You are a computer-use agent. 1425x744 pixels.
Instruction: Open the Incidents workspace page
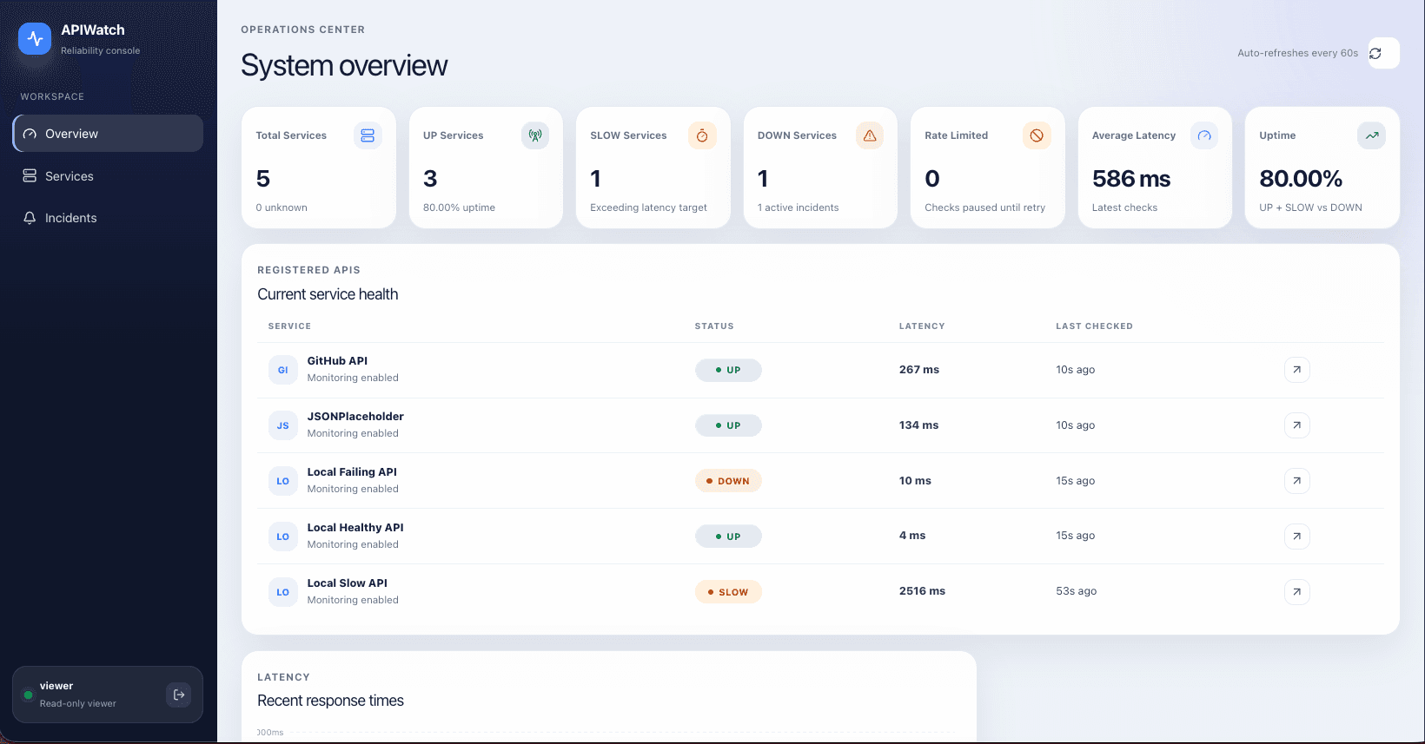coord(108,218)
